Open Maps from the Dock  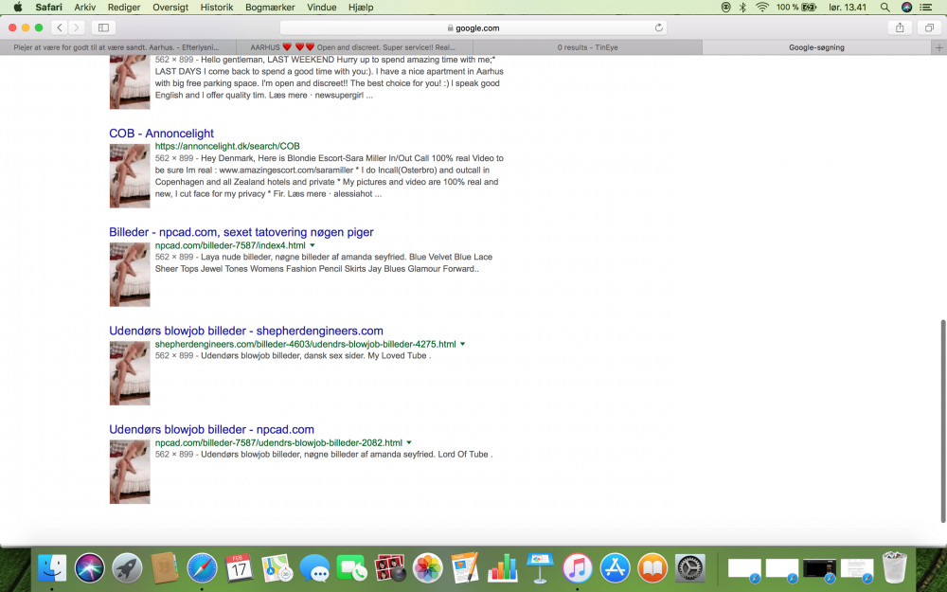tap(277, 567)
